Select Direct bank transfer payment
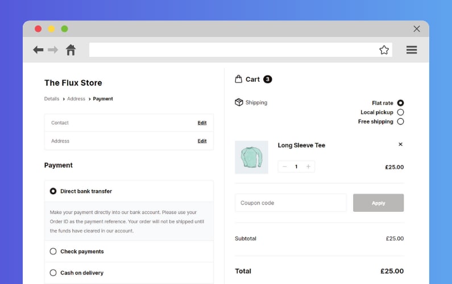The width and height of the screenshot is (452, 284). pos(53,191)
